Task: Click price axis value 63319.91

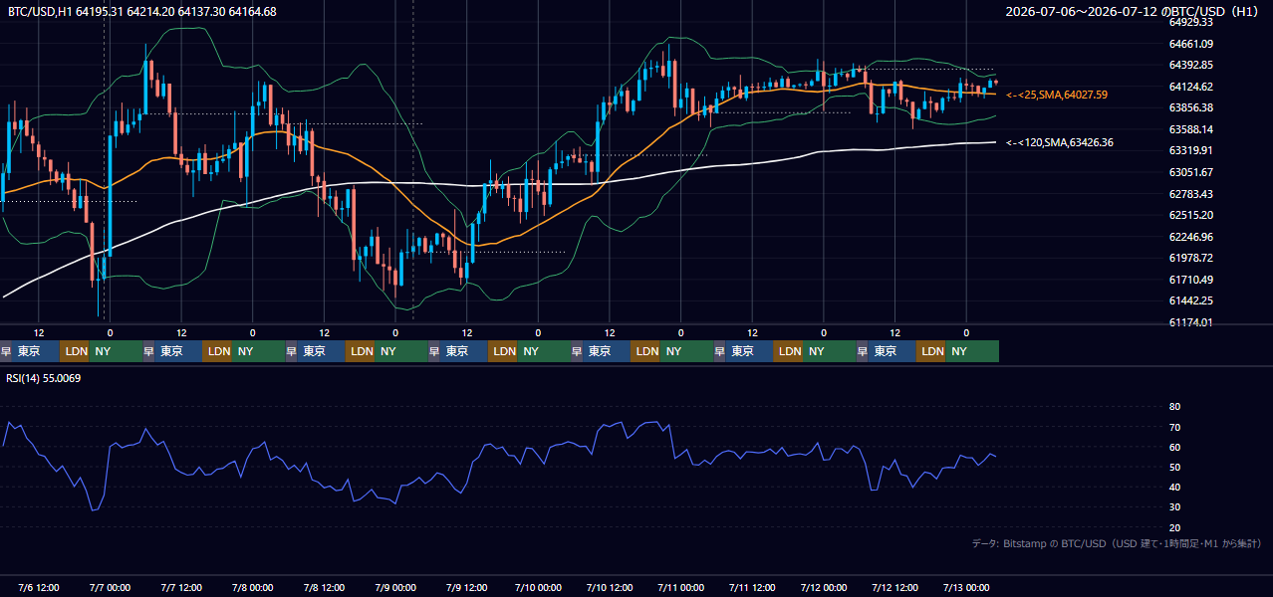Action: point(1191,150)
